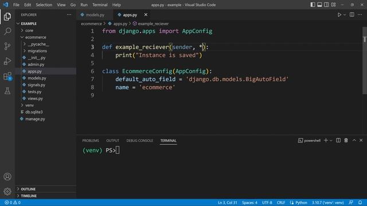367x206 pixels.
Task: Split the editor to the right
Action: click(352, 15)
